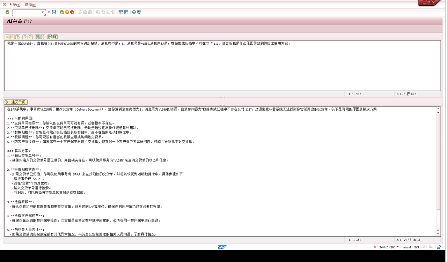Viewport: 447px width, 262px height.
Task: Click the AI问询平台 title text
Action: [19, 21]
